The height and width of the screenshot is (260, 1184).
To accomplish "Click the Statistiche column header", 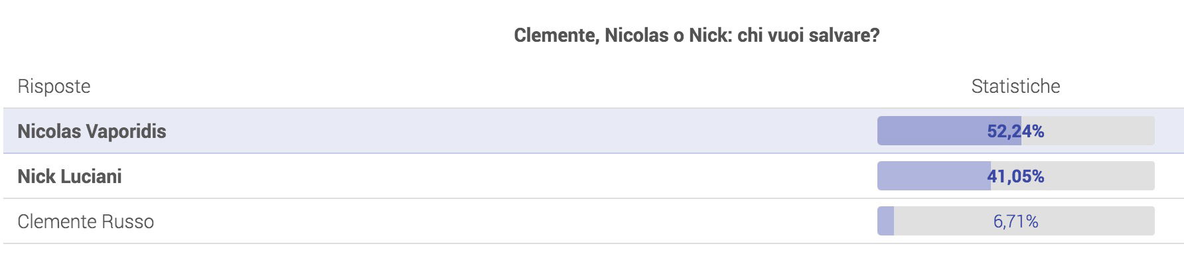I will point(1015,86).
